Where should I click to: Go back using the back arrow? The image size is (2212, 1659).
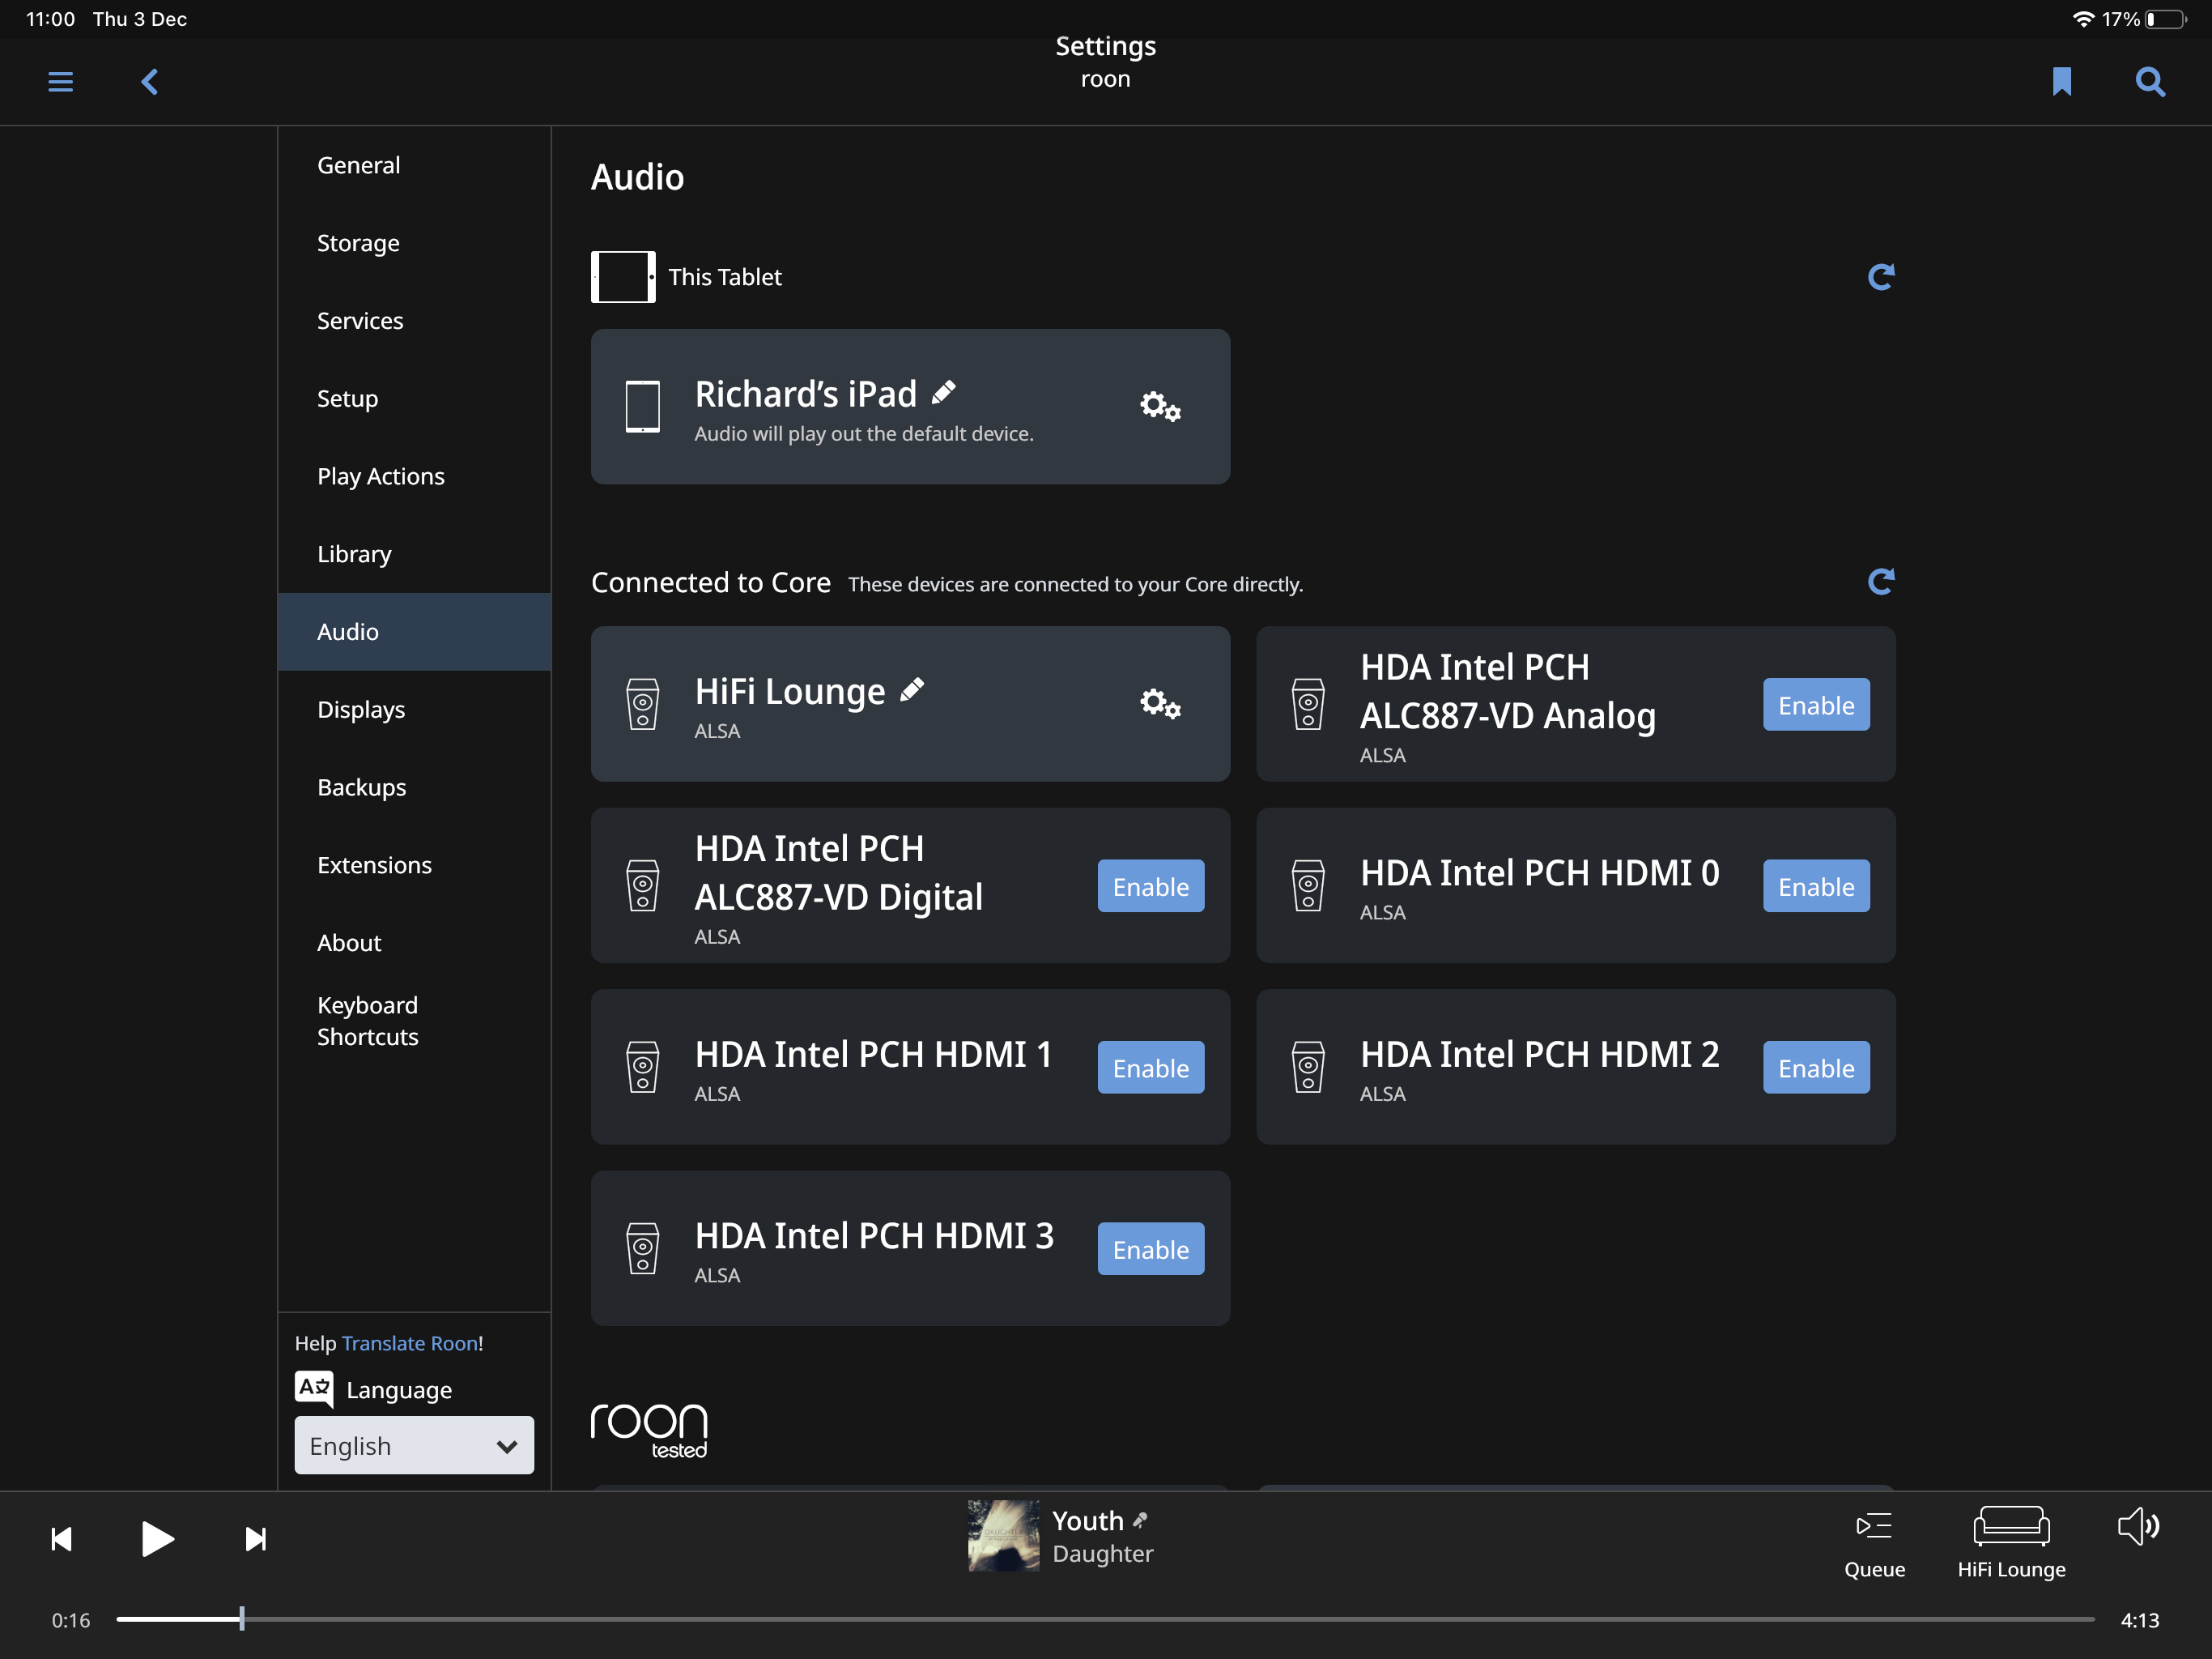click(x=150, y=81)
